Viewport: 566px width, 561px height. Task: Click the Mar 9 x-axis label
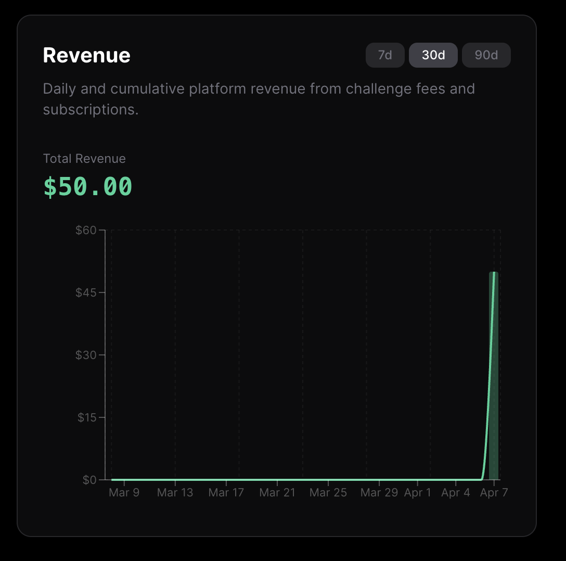(124, 492)
